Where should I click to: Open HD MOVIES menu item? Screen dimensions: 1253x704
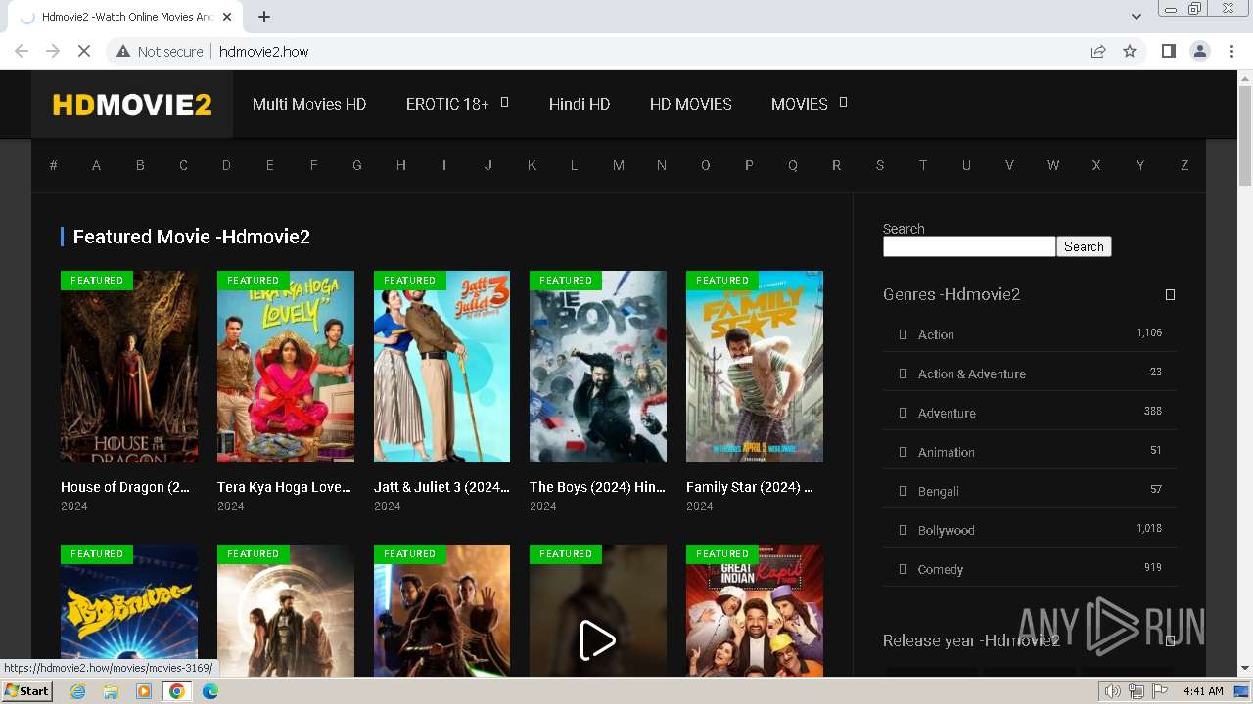click(691, 104)
